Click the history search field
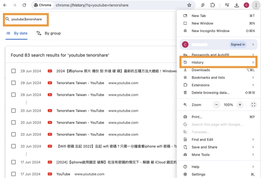The height and width of the screenshot is (178, 261). (28, 19)
